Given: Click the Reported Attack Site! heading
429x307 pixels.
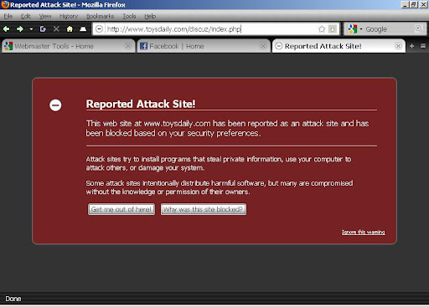Looking at the screenshot, I should point(141,104).
